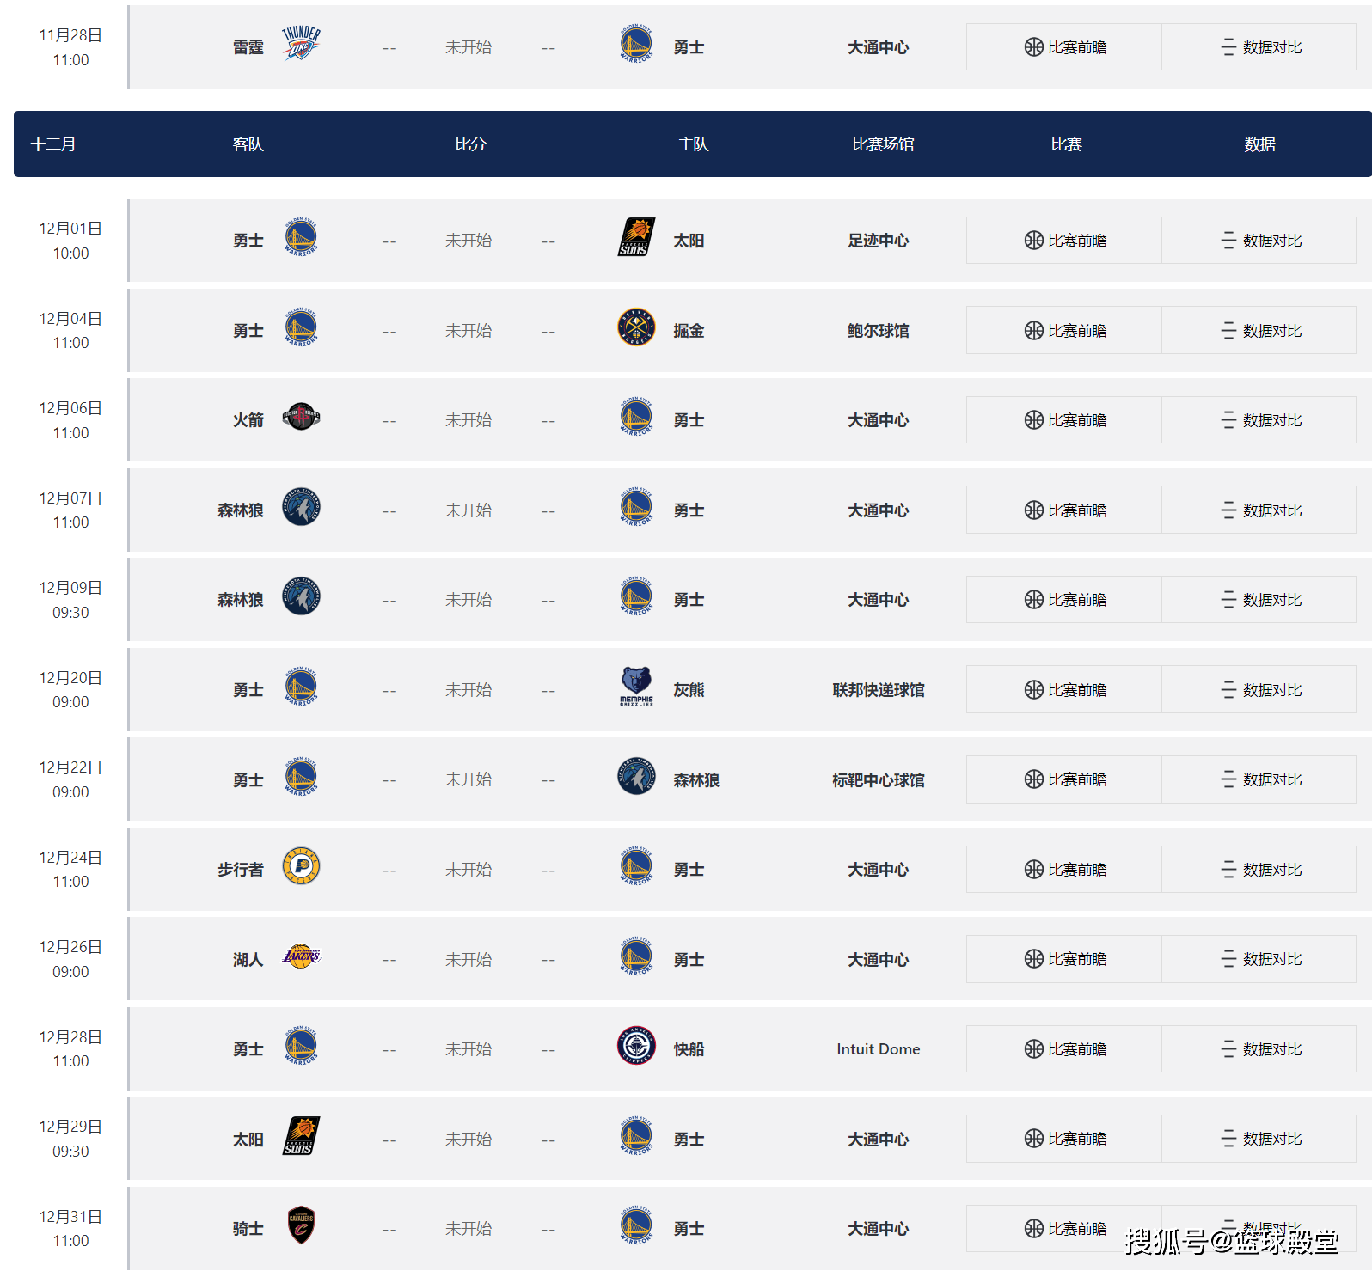Viewport: 1372px width, 1271px height.
Task: Open 比赛前瞻 for 12月22日 game
Action: click(x=1063, y=779)
